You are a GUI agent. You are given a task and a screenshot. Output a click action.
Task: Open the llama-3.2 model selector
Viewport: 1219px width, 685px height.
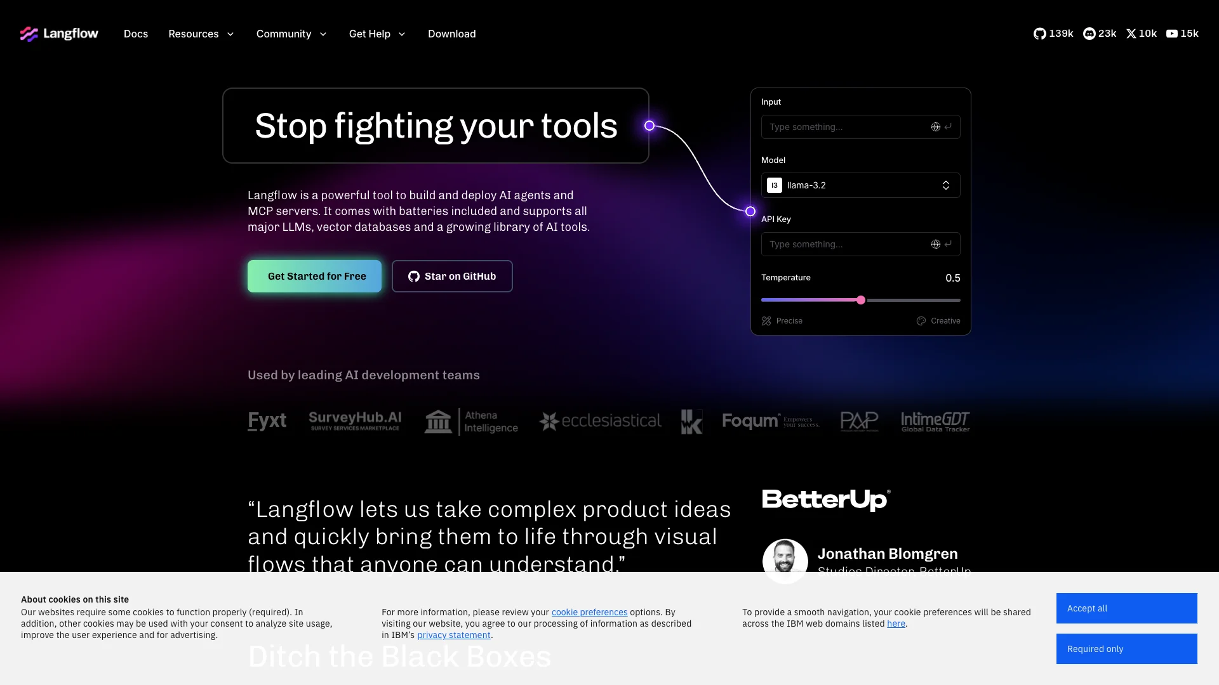860,185
